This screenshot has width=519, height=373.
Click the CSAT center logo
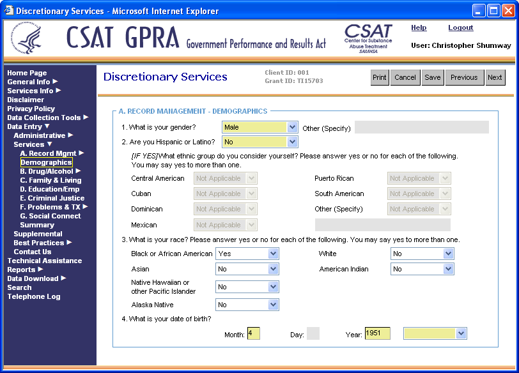pyautogui.click(x=368, y=38)
